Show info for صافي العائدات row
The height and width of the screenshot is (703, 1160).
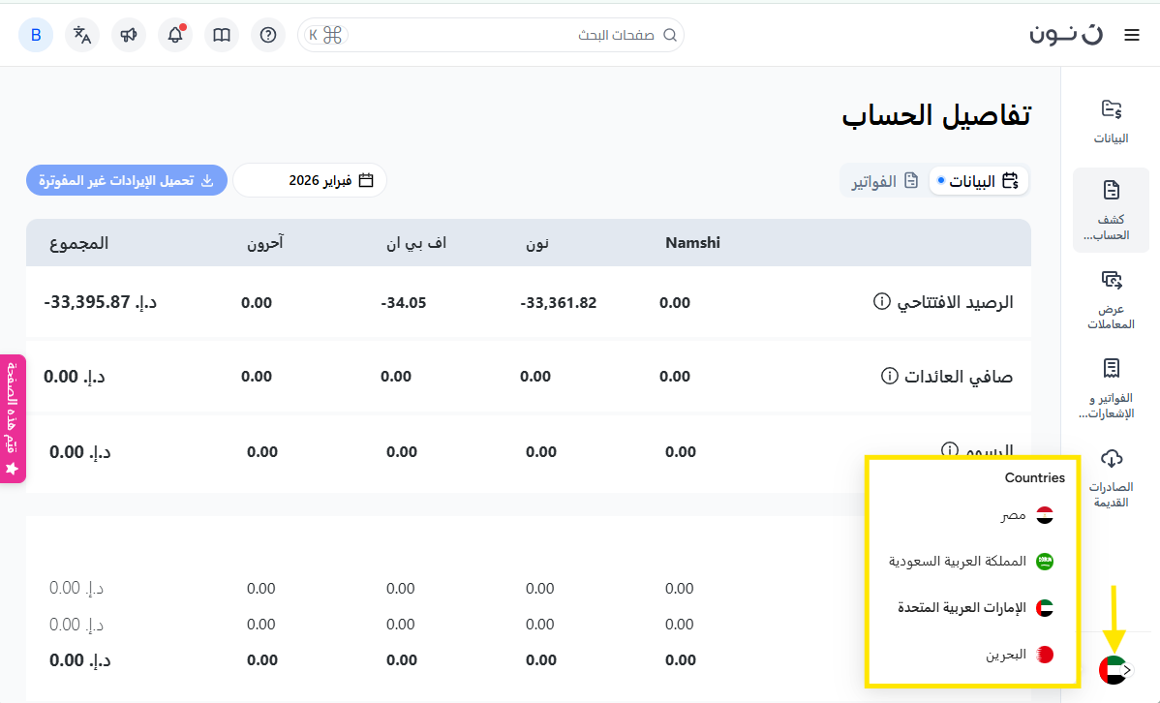(889, 376)
